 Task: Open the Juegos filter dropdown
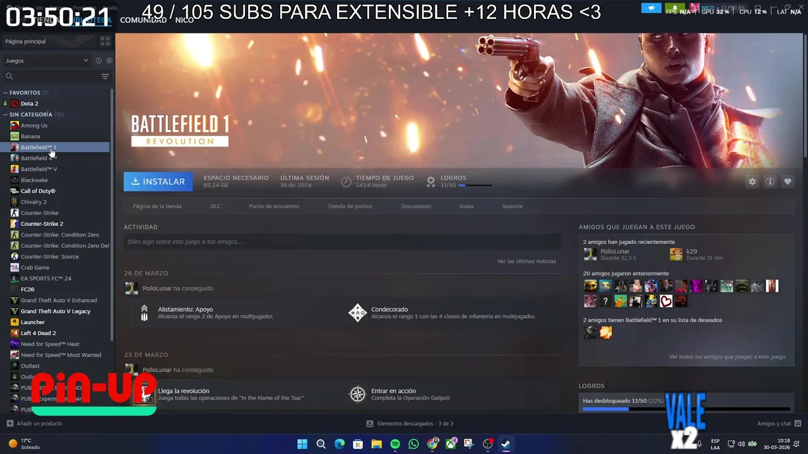coord(47,61)
